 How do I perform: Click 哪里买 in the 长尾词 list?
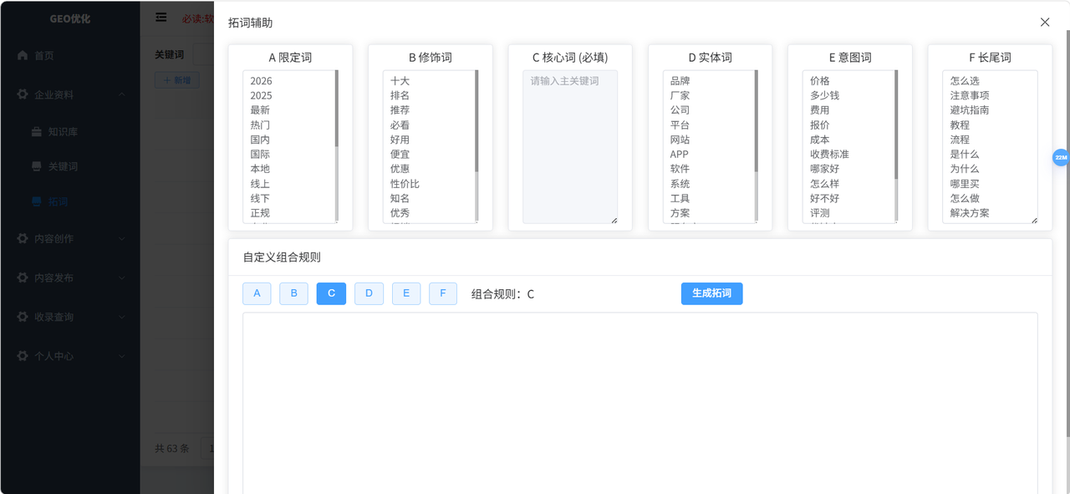[x=965, y=184]
